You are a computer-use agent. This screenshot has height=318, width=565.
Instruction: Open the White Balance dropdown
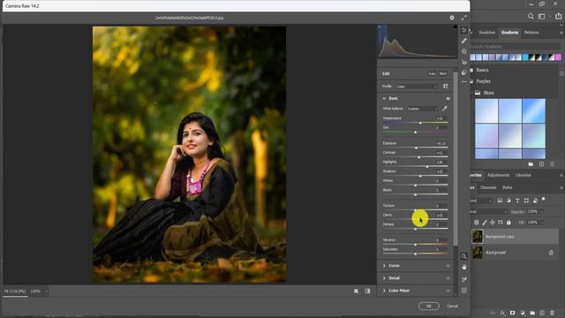(x=423, y=109)
